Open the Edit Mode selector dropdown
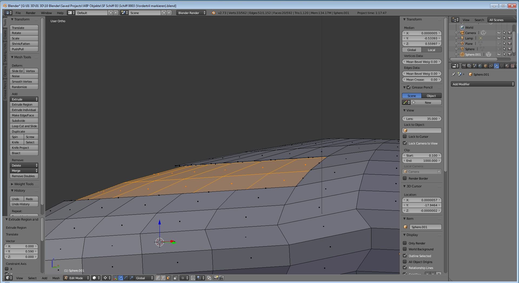 76,278
